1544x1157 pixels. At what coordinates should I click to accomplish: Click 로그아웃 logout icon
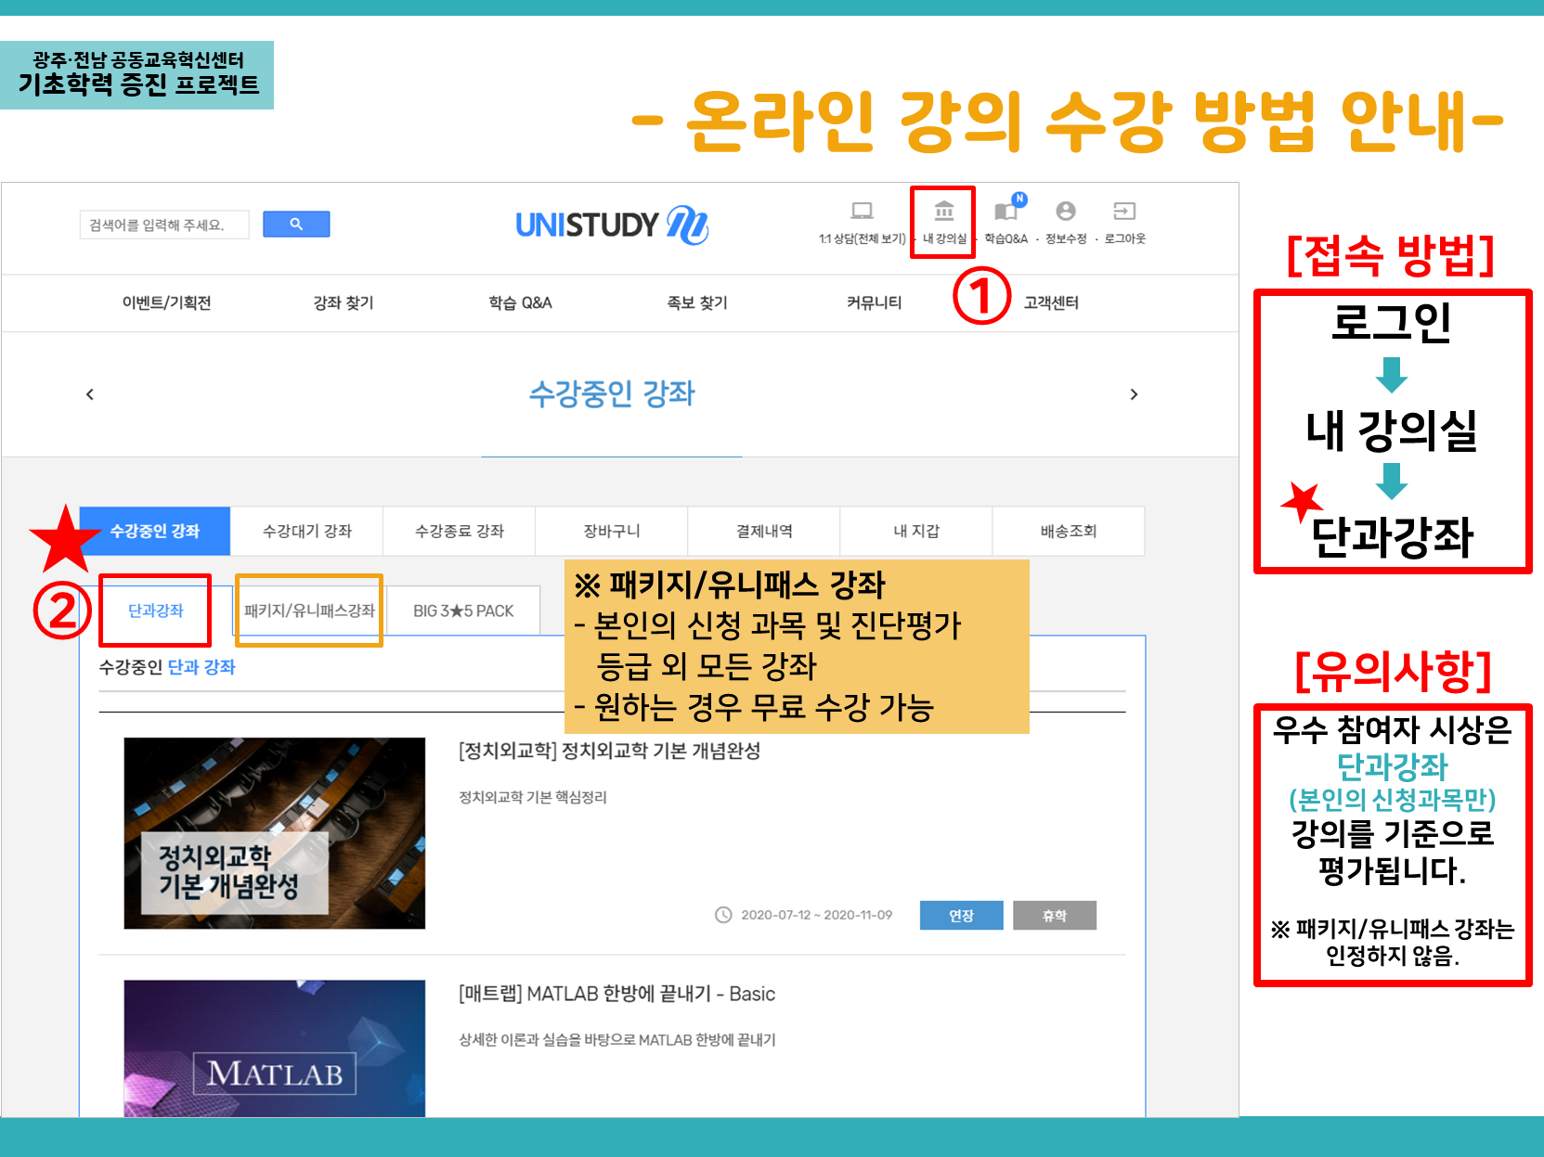tap(1124, 212)
